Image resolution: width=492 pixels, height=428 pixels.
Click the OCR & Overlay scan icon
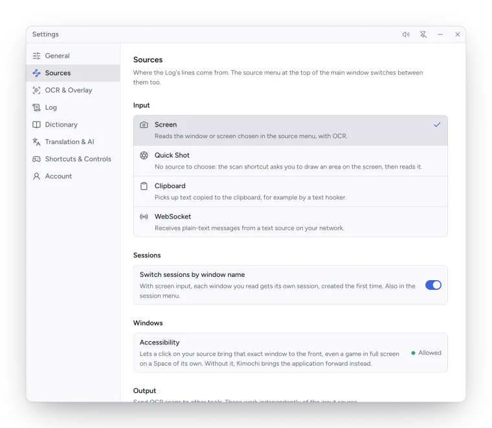[36, 90]
